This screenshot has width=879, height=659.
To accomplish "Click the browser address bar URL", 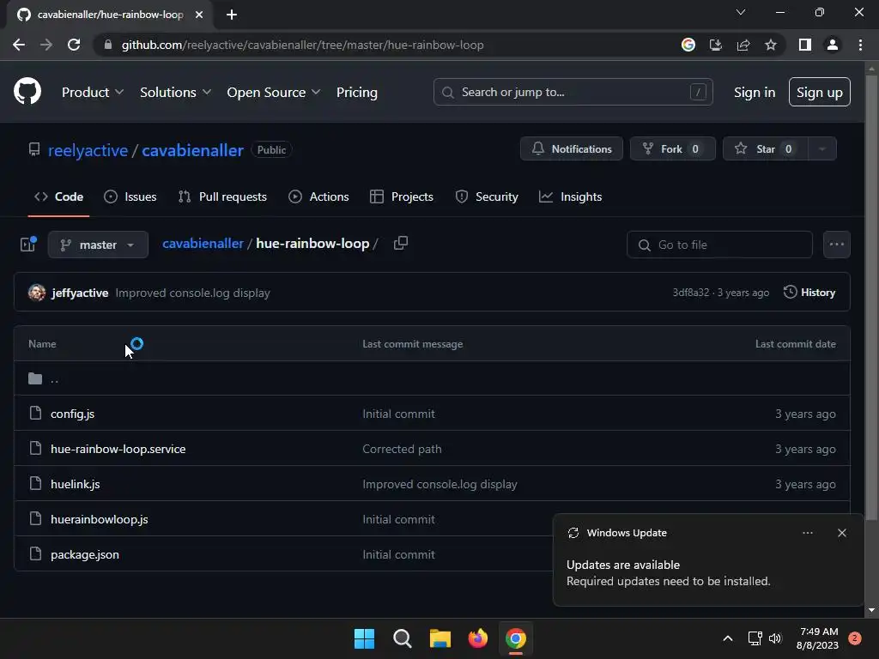I will pos(303,45).
